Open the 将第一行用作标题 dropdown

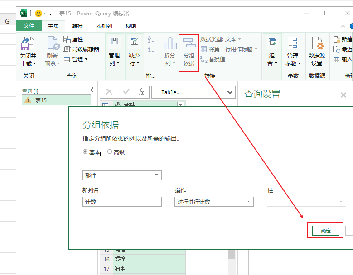[229, 49]
